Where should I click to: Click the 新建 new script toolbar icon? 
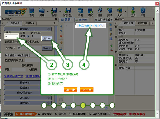[32, 12]
